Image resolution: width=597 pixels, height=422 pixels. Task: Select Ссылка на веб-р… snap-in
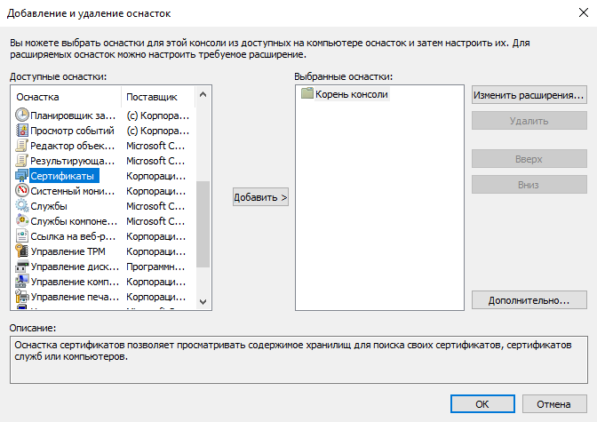pyautogui.click(x=103, y=236)
